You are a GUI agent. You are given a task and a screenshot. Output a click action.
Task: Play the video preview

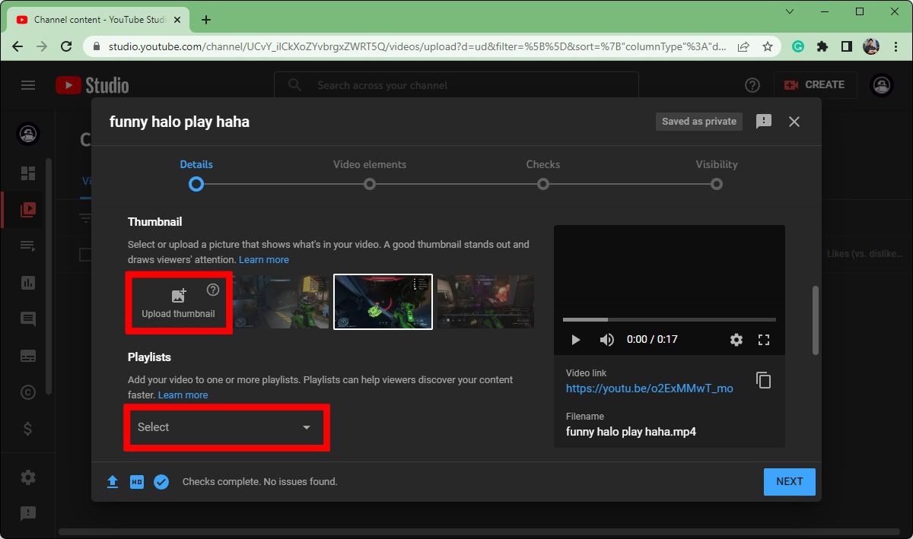point(575,340)
